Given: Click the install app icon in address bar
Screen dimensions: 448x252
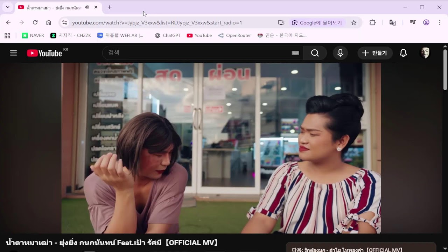Looking at the screenshot, I should 281,22.
